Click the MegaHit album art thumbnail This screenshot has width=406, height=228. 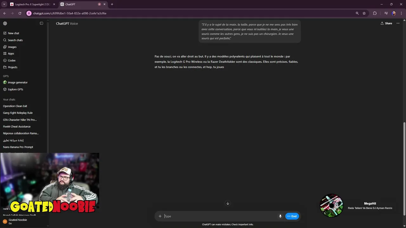pyautogui.click(x=331, y=206)
